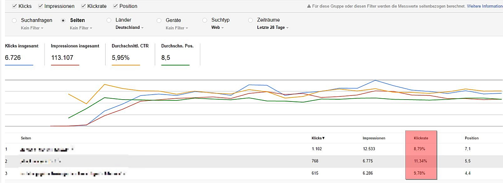Open the second blurred page URL row

pos(41,161)
